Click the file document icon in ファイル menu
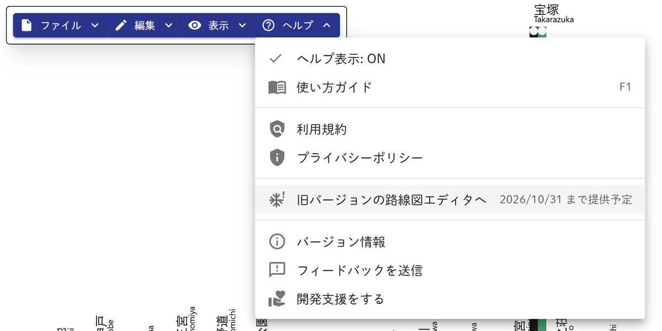The image size is (662, 331). (26, 25)
